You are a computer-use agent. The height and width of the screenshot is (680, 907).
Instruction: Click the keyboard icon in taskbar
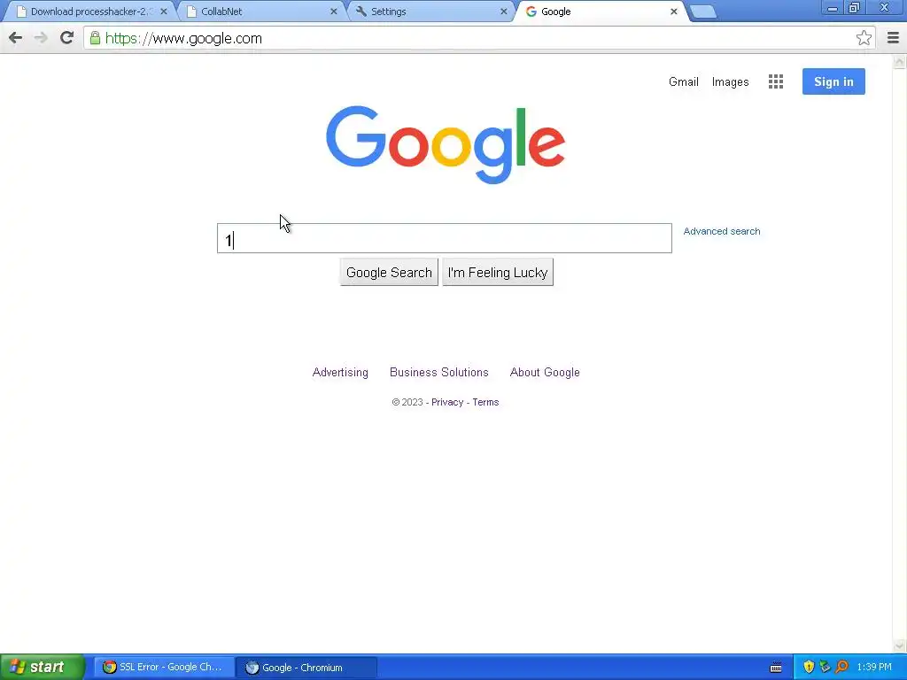point(776,668)
